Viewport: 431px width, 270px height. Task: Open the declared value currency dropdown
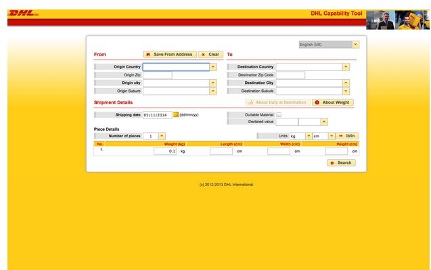pos(324,122)
